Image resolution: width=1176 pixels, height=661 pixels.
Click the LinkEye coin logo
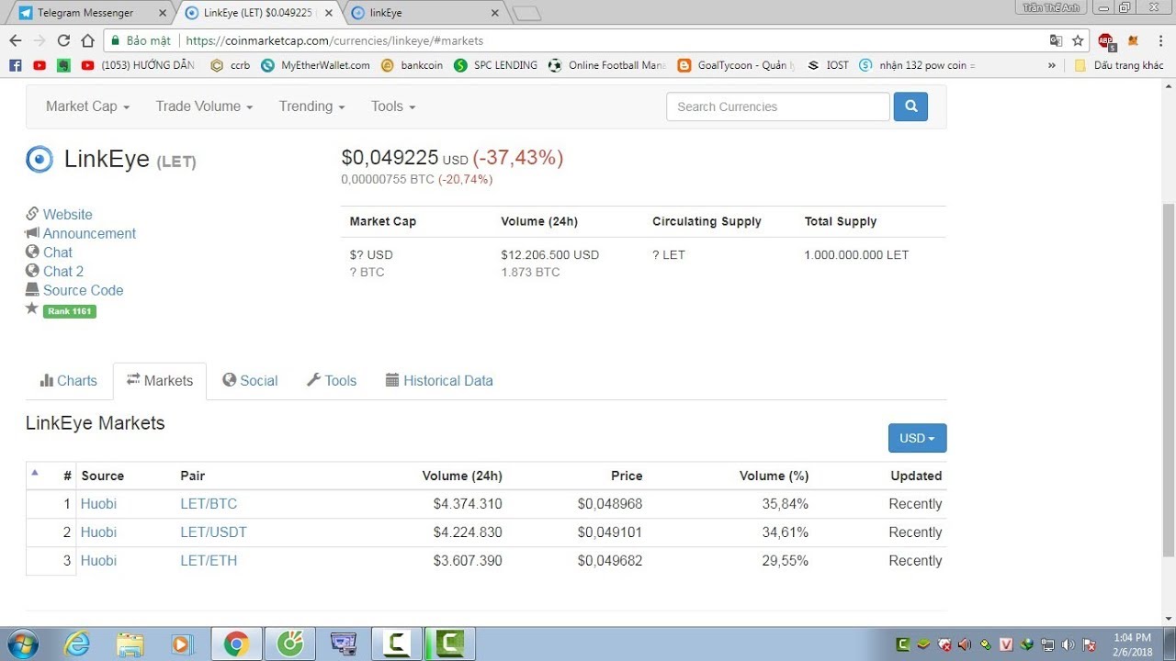40,159
